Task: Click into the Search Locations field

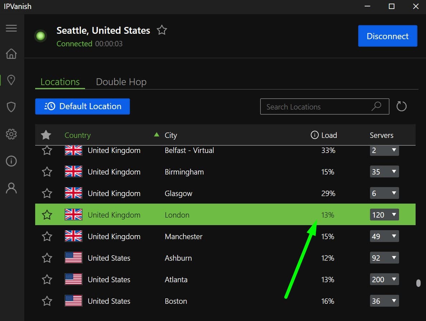Action: [324, 107]
